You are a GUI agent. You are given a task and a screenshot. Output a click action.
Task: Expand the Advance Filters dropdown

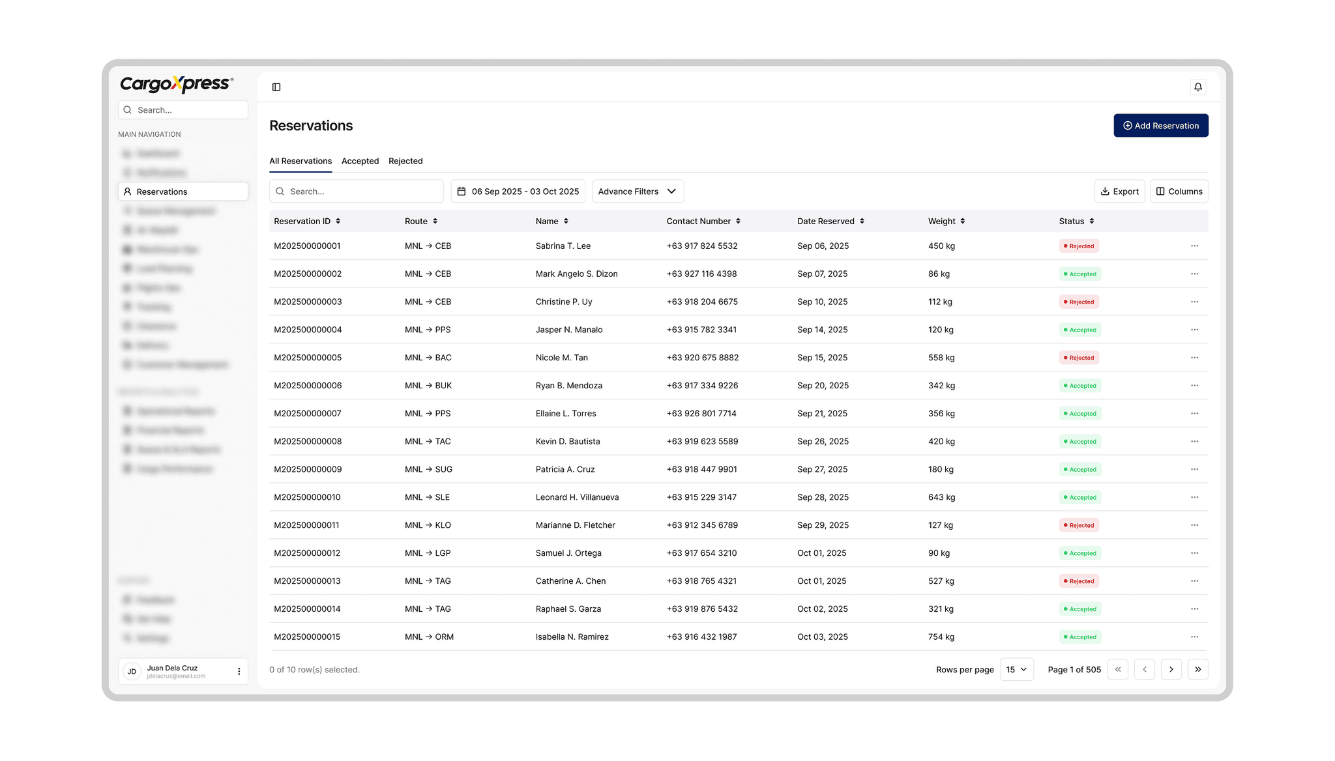[637, 192]
